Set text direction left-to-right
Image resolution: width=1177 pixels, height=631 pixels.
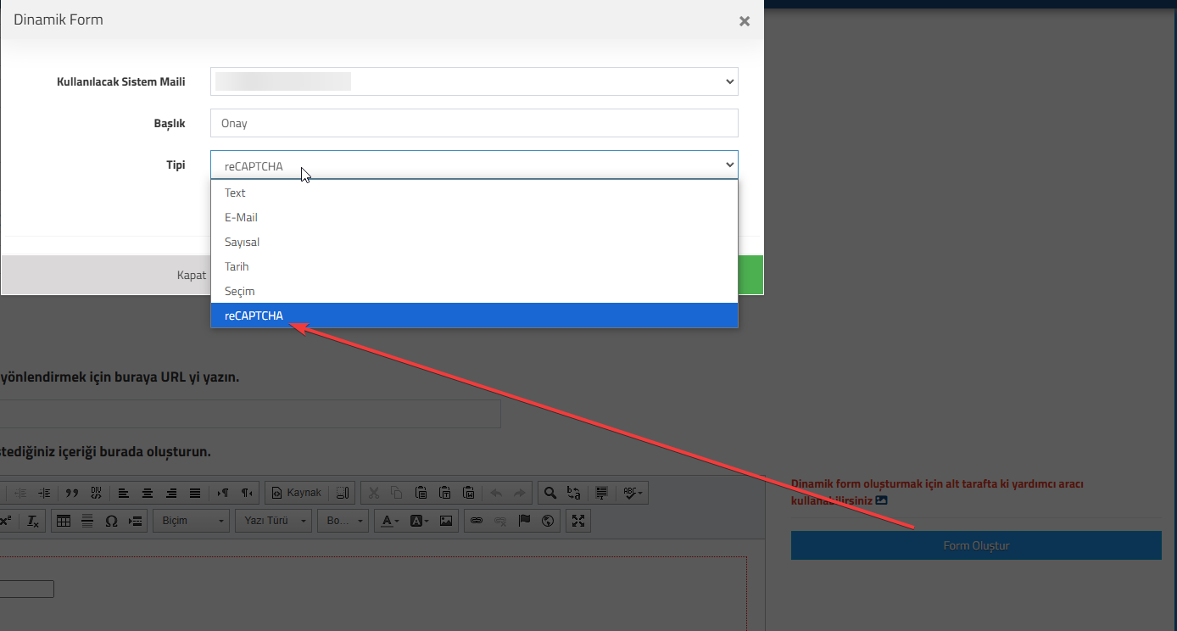point(223,493)
